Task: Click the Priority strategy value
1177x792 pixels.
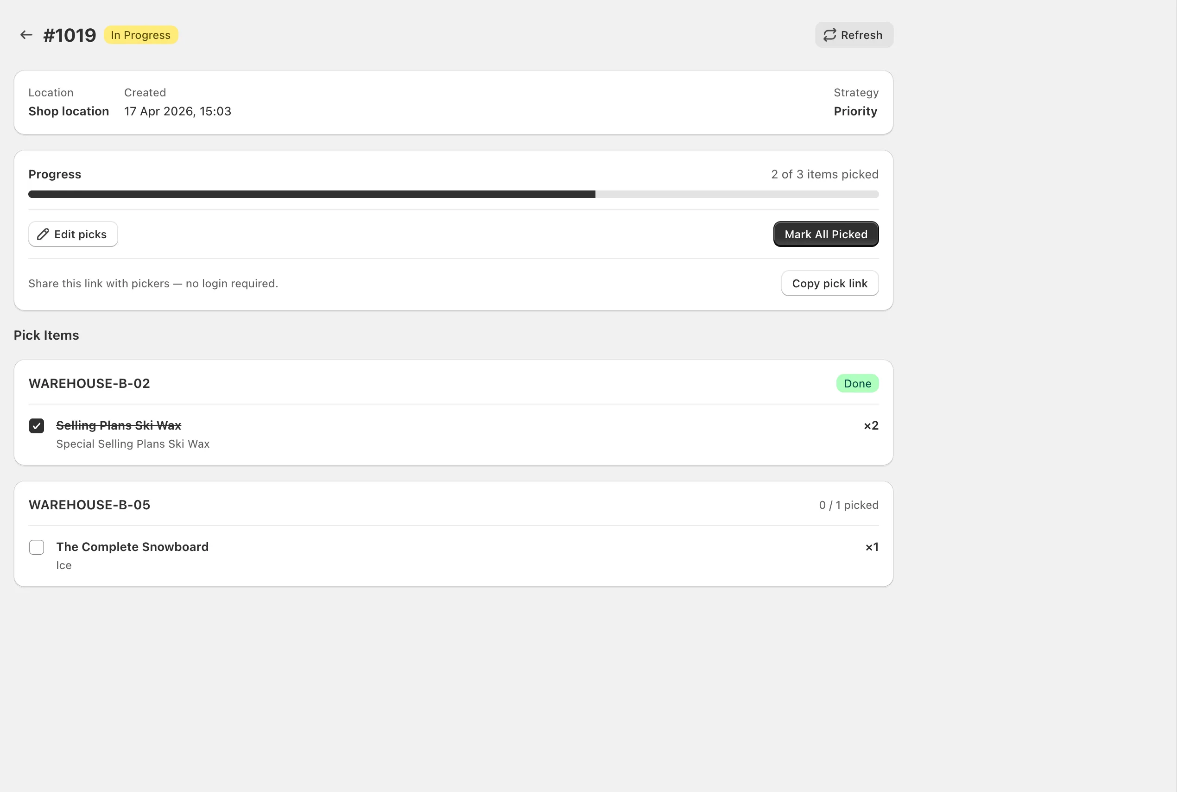Action: click(855, 111)
